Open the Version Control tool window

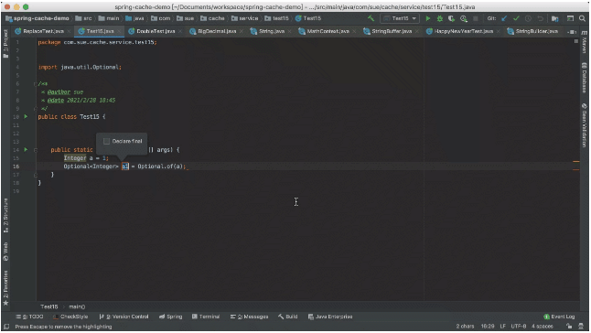(x=124, y=317)
